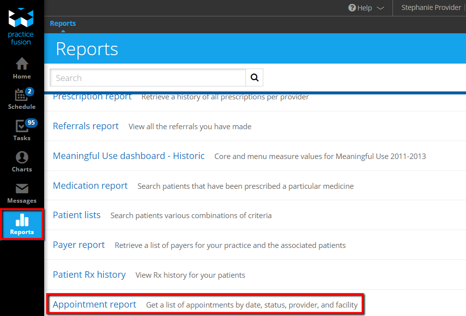
Task: Click "Search patients various combinations of criteria" text
Action: tap(191, 216)
